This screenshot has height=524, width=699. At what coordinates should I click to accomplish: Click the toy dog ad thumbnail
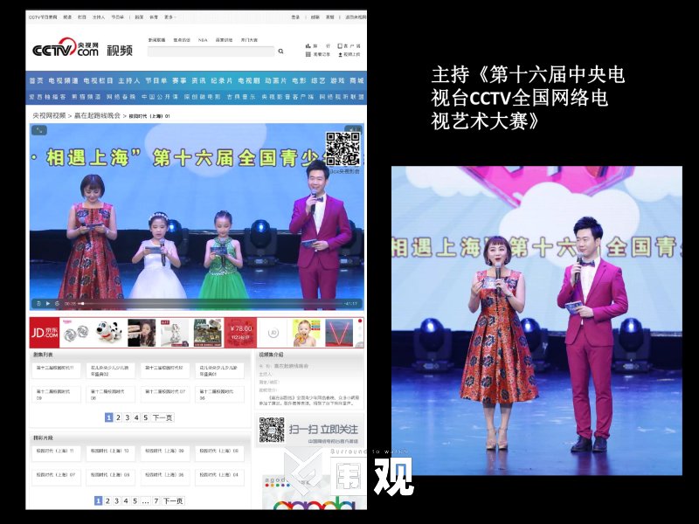(x=109, y=333)
